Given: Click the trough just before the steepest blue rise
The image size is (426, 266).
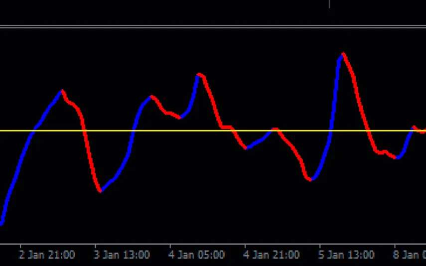Looking at the screenshot, I should (x=310, y=179).
